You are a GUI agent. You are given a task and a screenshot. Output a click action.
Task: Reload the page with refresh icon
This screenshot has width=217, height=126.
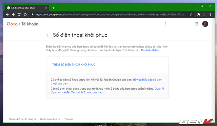pyautogui.click(x=19, y=14)
